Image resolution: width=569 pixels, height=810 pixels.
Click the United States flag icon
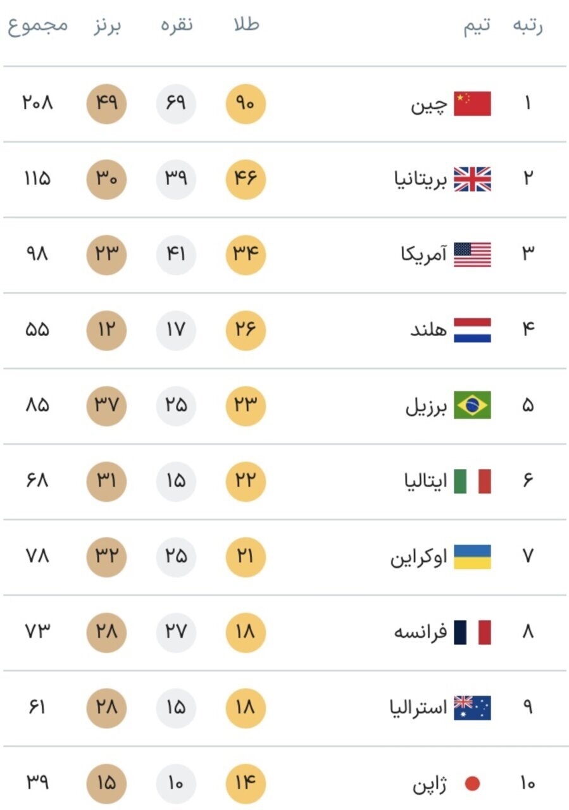pyautogui.click(x=472, y=254)
